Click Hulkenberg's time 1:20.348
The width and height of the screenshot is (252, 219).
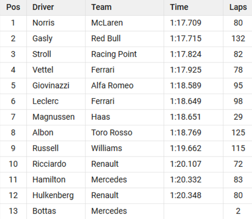coord(186,195)
